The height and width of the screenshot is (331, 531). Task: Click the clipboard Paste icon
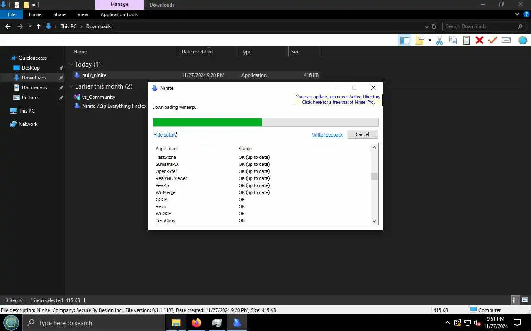coord(466,40)
